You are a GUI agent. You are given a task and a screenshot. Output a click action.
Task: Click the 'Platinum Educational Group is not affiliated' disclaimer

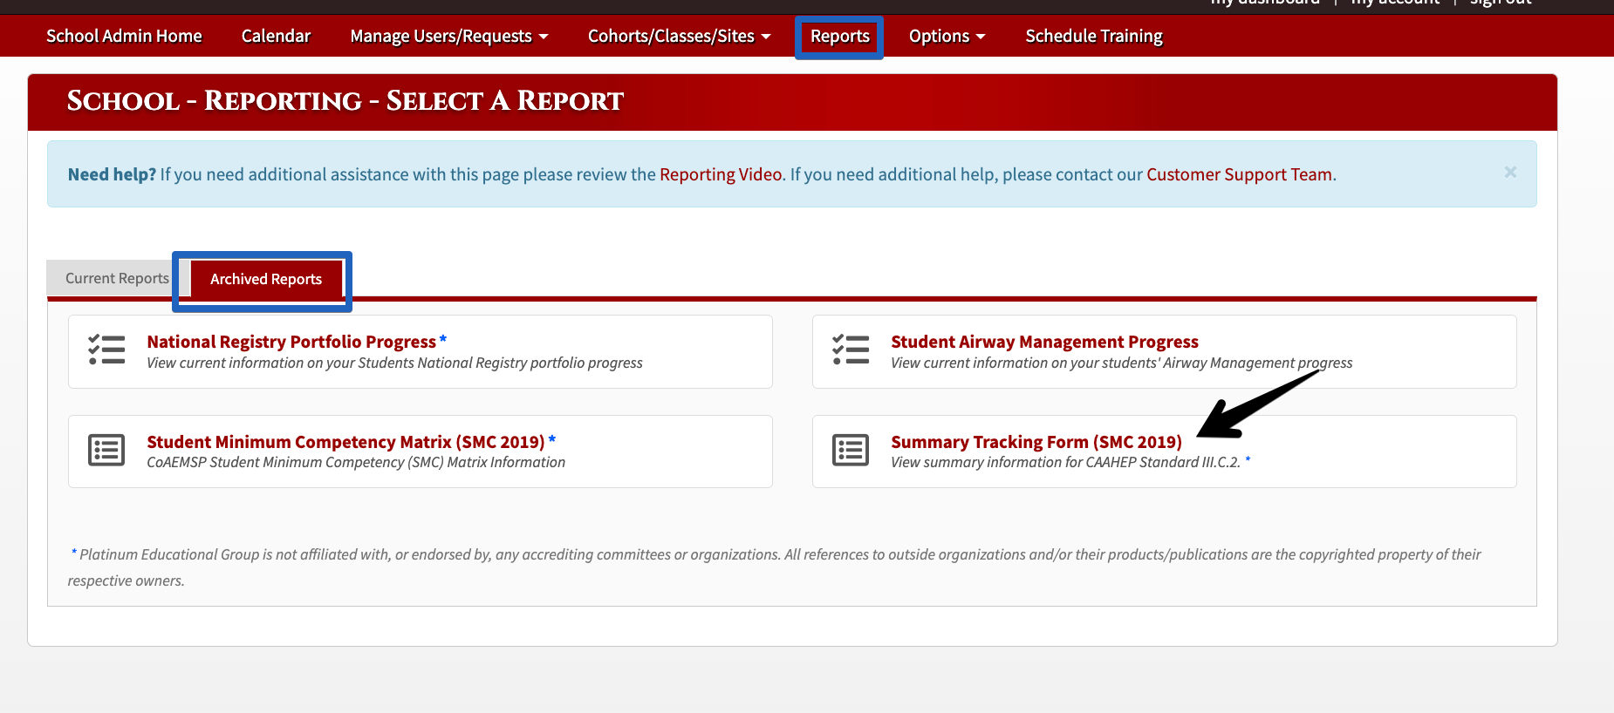point(775,567)
